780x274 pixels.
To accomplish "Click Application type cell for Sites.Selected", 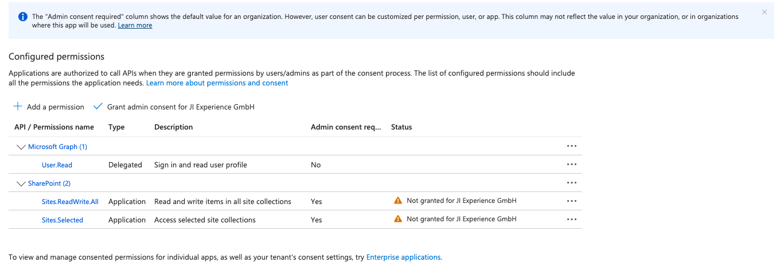I will coord(127,220).
